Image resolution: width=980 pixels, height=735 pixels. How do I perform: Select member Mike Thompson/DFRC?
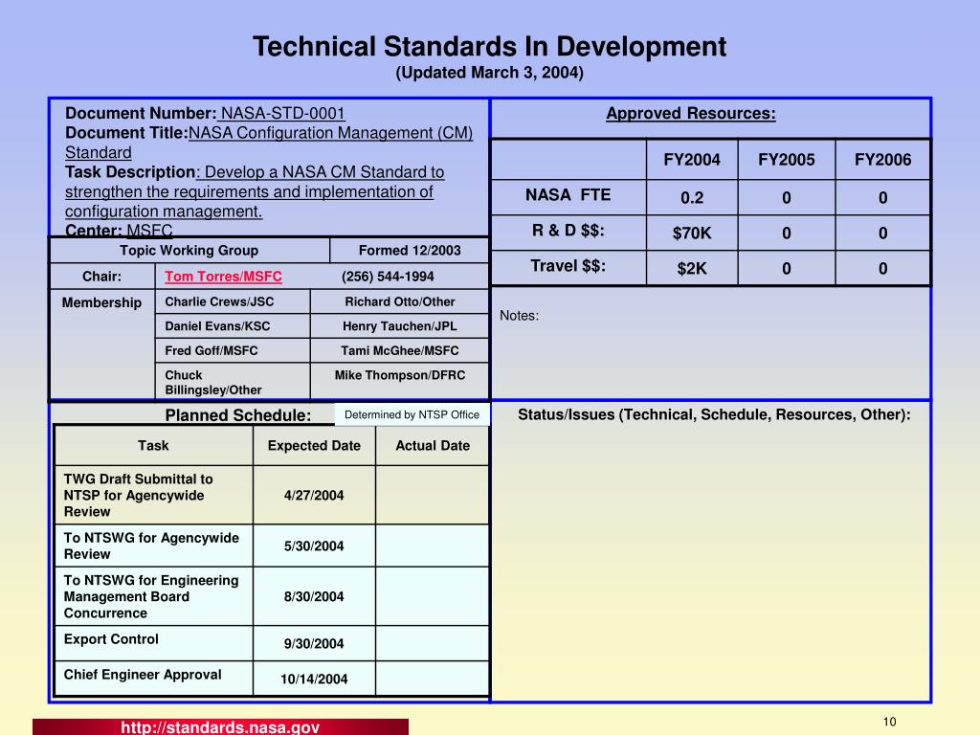(x=400, y=375)
